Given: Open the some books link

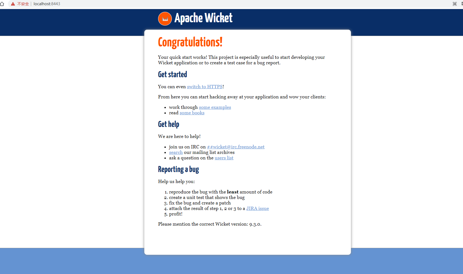Looking at the screenshot, I should coord(192,113).
